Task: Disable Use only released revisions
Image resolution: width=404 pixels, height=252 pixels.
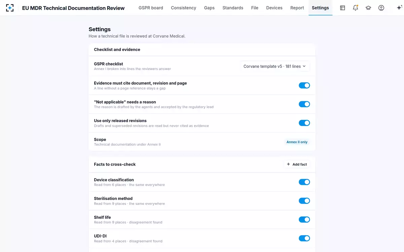Action: click(304, 123)
